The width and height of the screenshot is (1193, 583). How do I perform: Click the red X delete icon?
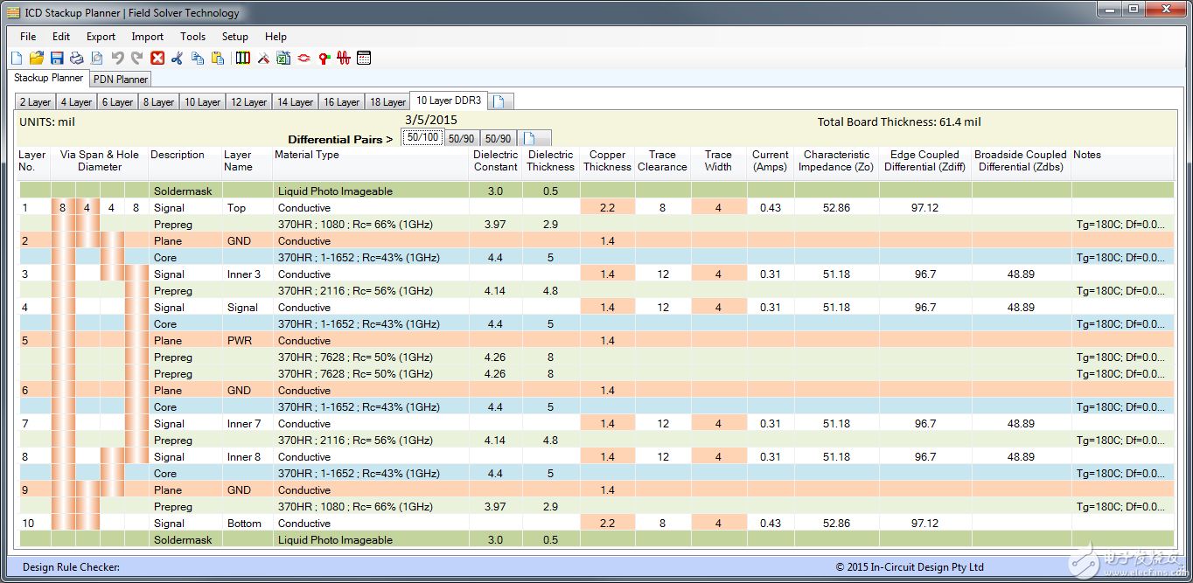(157, 59)
